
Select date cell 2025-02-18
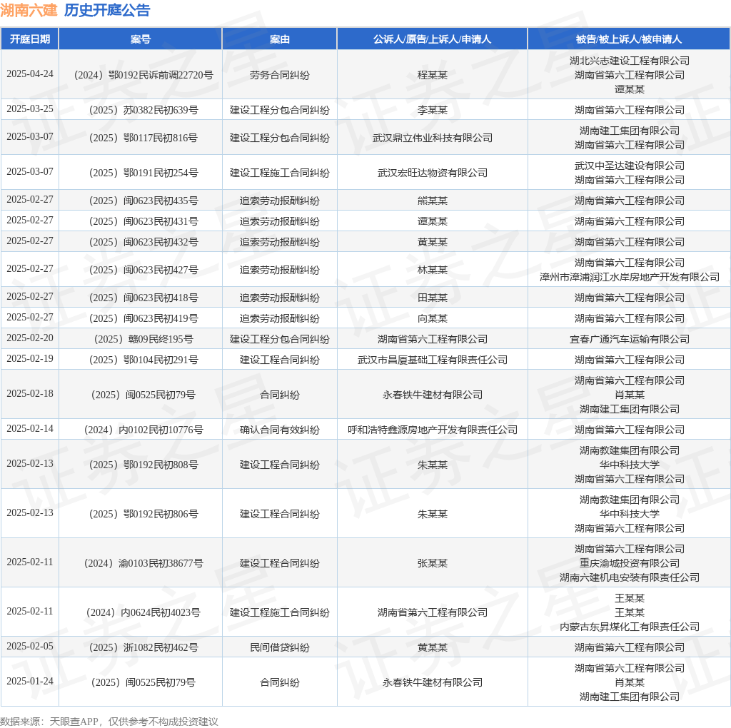click(30, 394)
